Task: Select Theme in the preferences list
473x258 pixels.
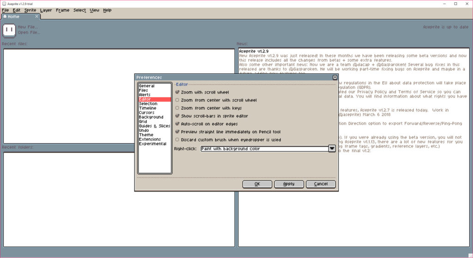Action: point(154,135)
